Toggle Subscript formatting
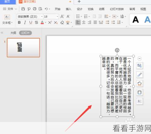The height and width of the screenshot is (134, 151). (x=56, y=23)
